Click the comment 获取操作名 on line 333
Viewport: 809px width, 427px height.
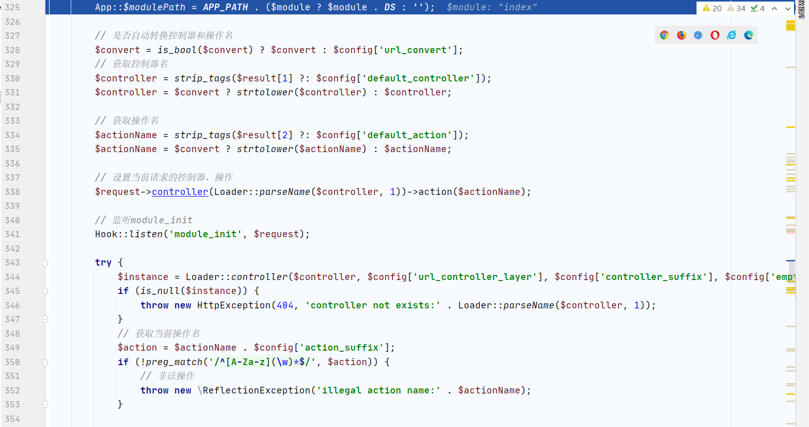coord(127,121)
